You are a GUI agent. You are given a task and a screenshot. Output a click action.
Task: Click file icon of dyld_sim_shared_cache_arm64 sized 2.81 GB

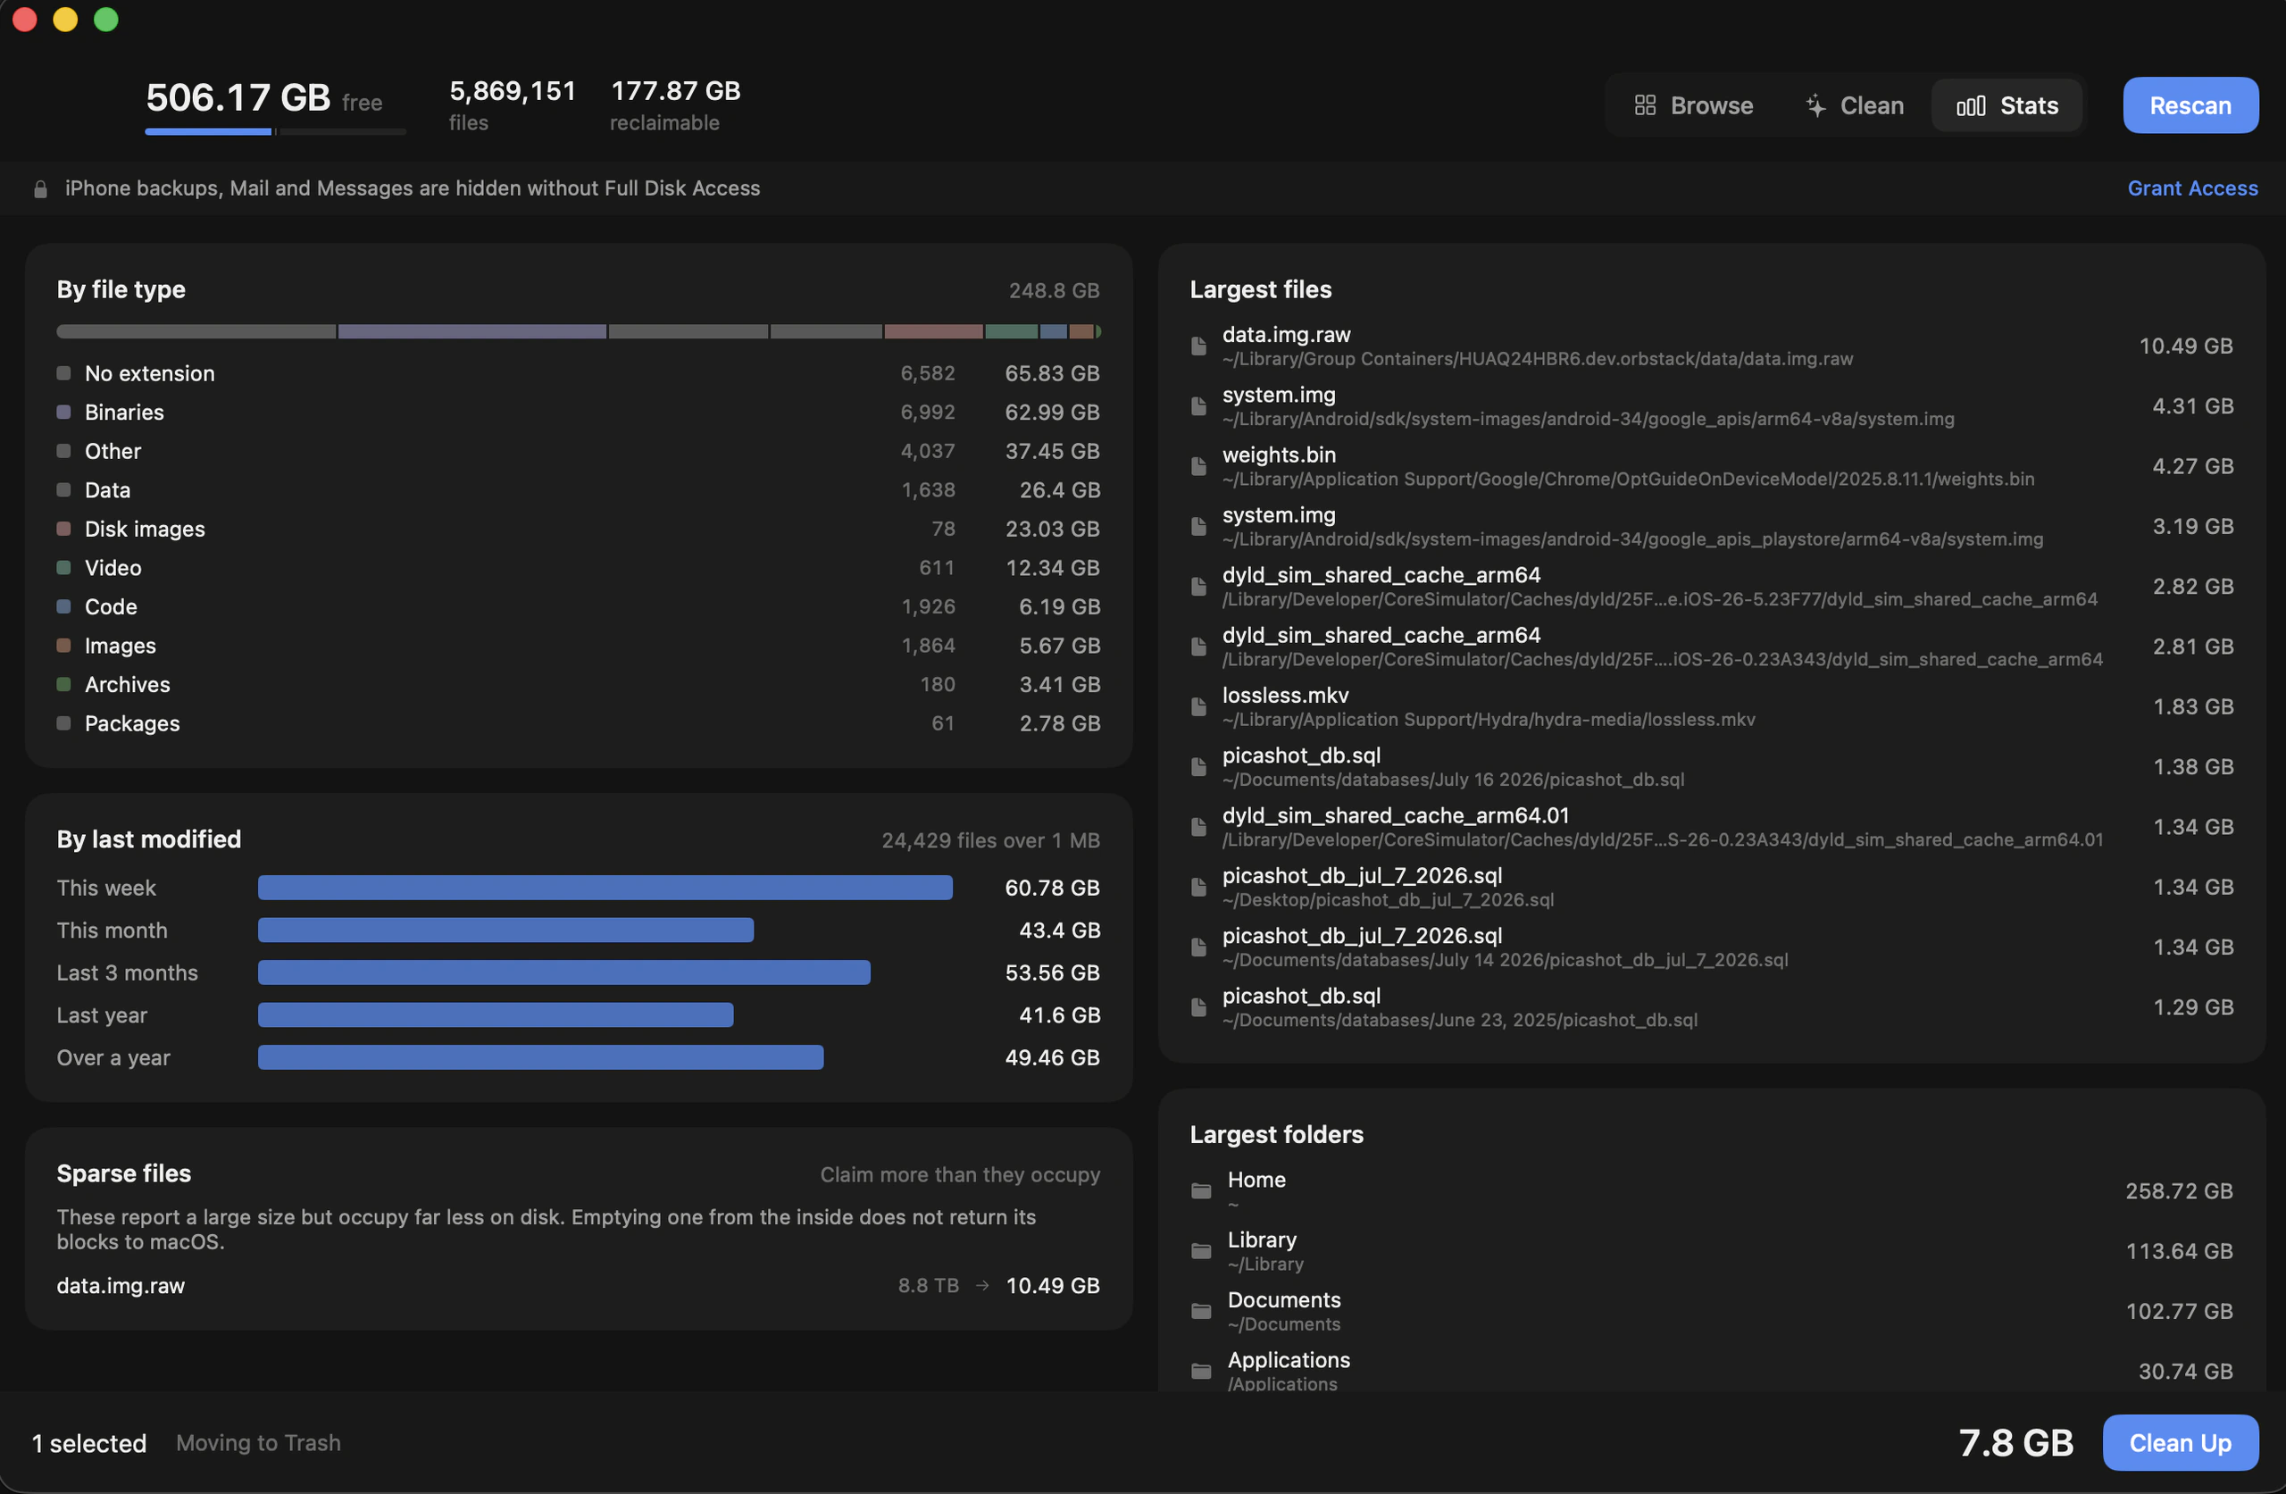(x=1198, y=647)
